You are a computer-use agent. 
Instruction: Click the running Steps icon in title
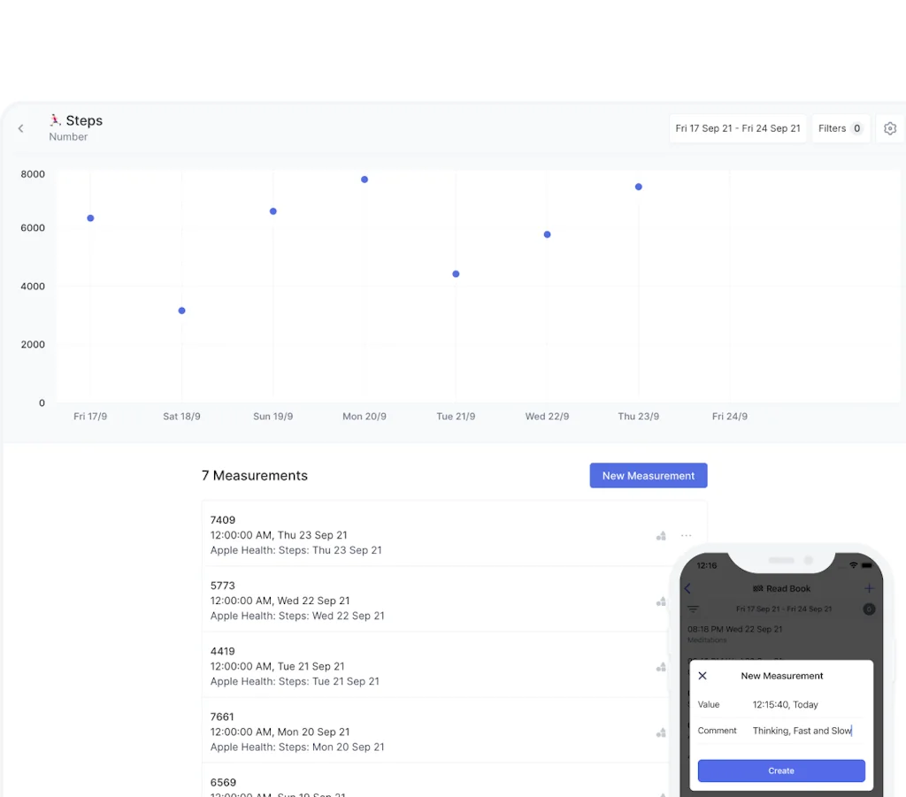click(x=55, y=120)
